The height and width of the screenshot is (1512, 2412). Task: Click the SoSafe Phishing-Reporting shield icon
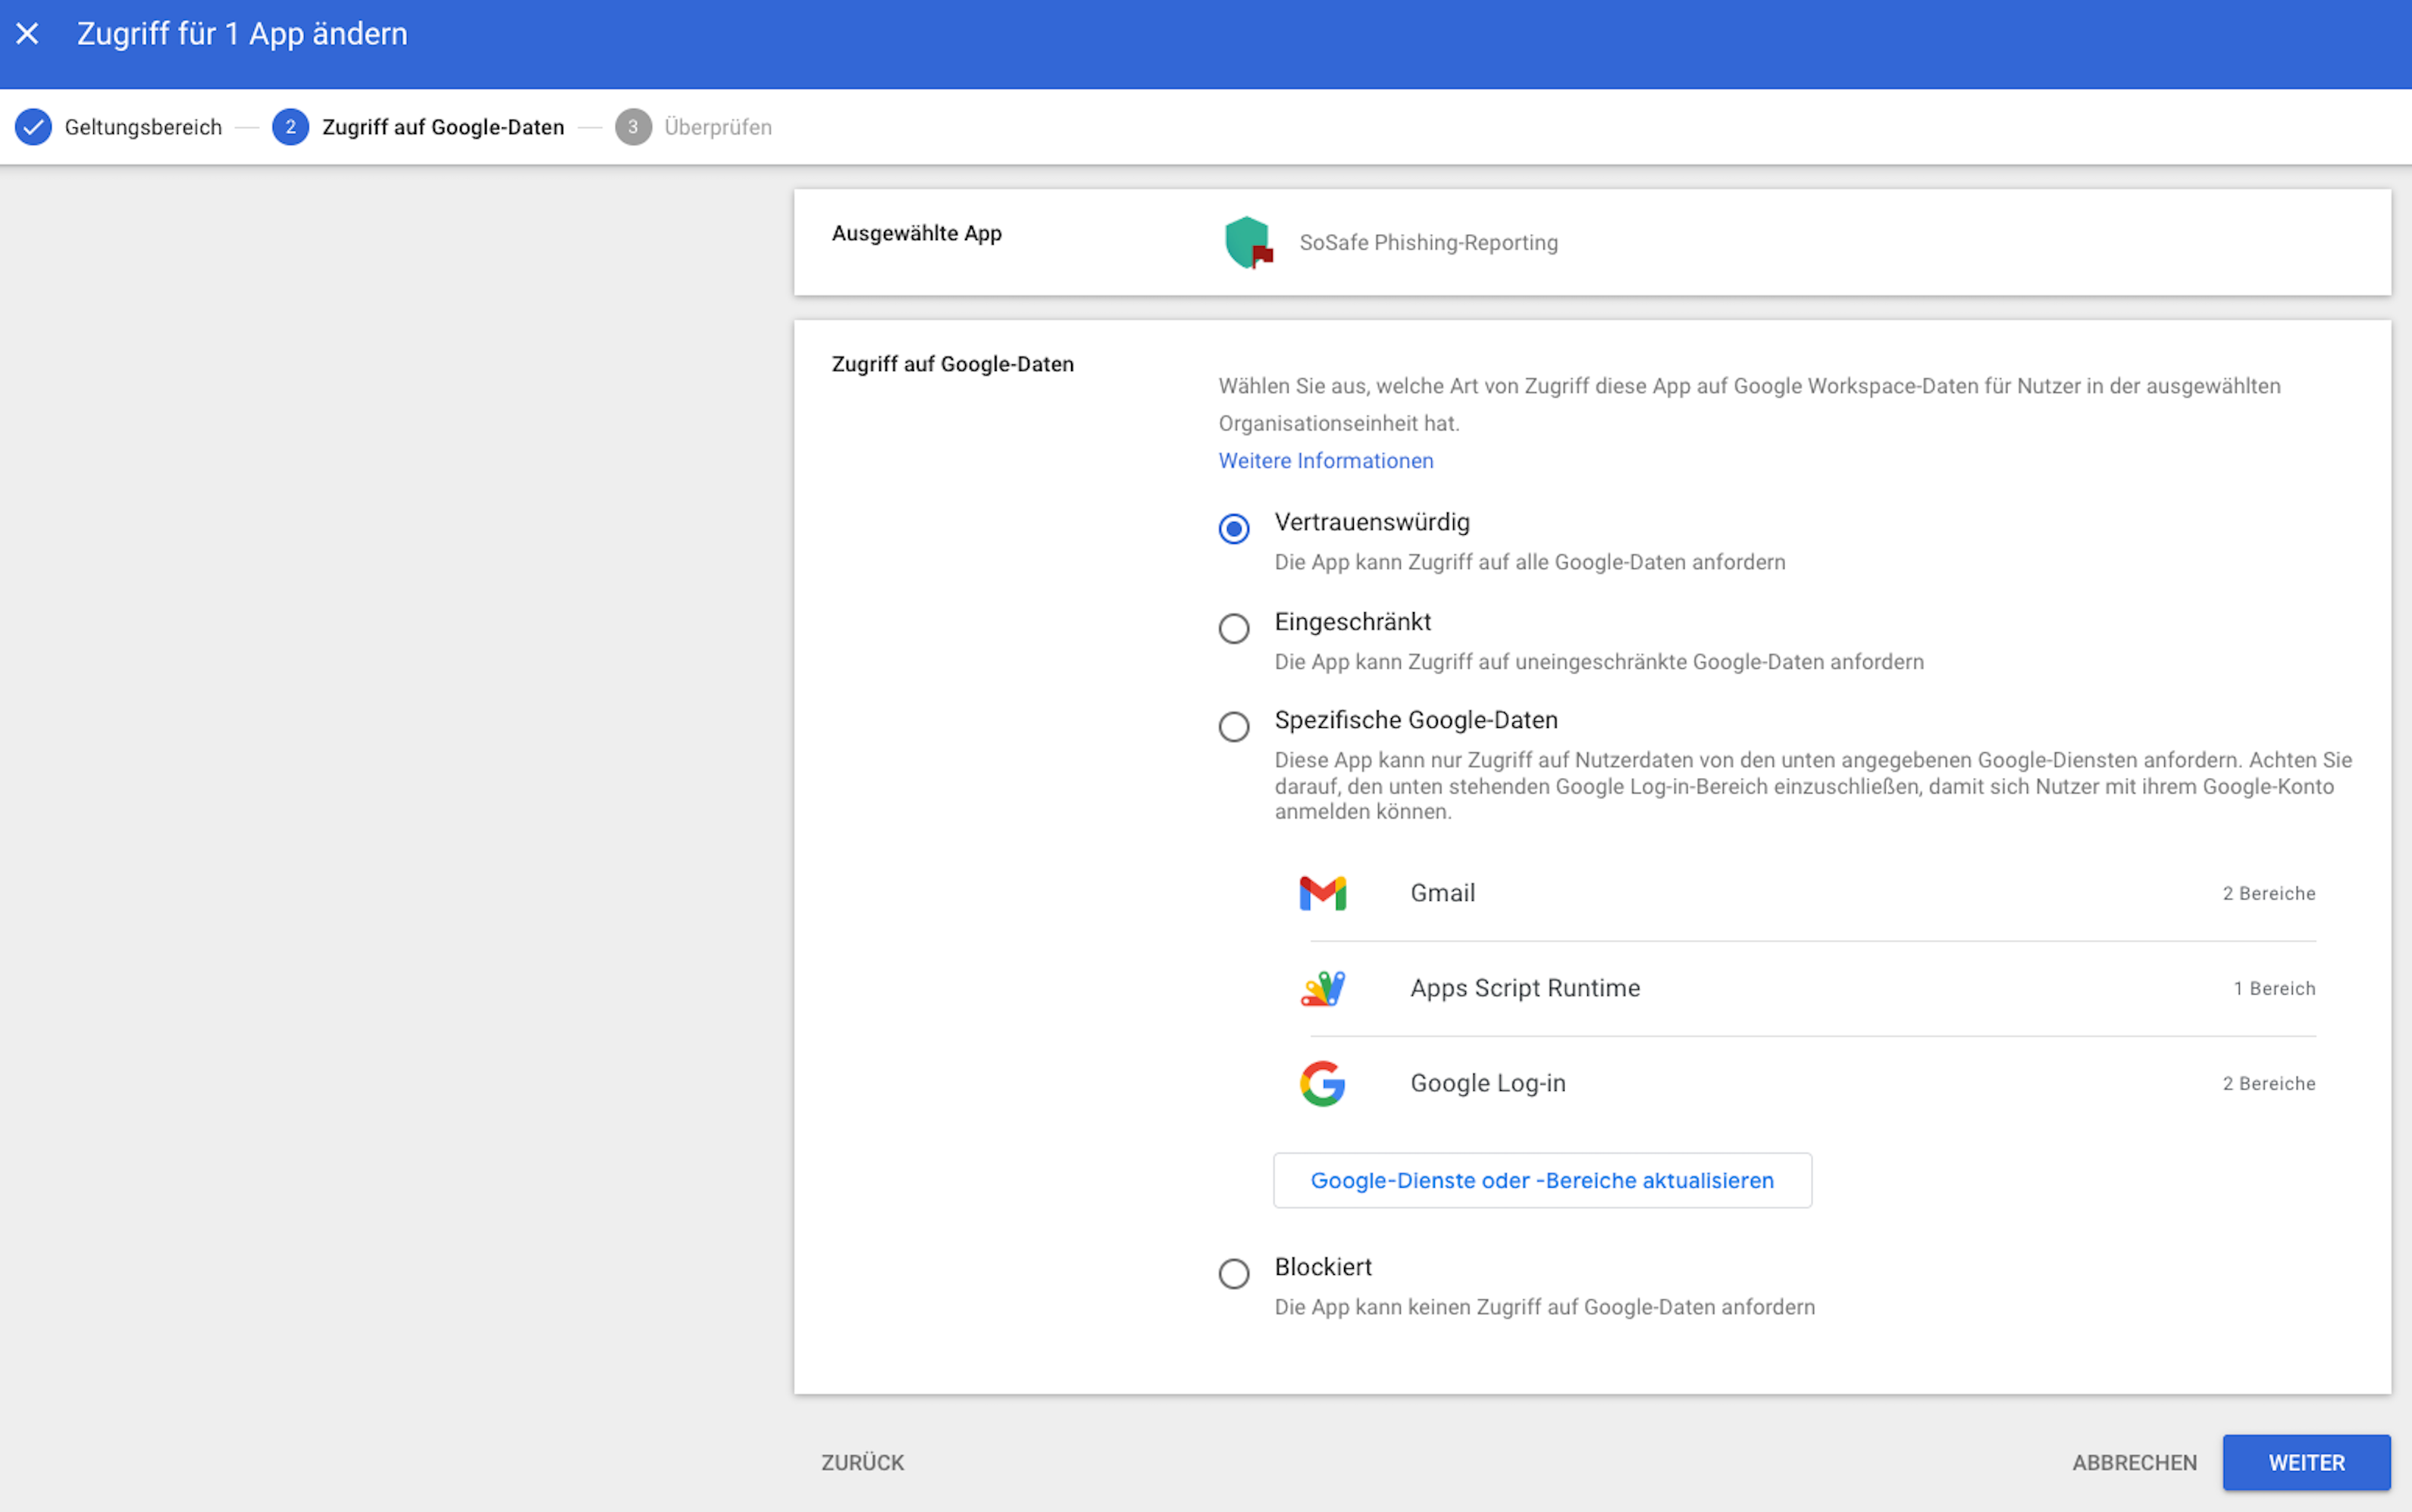(1248, 242)
